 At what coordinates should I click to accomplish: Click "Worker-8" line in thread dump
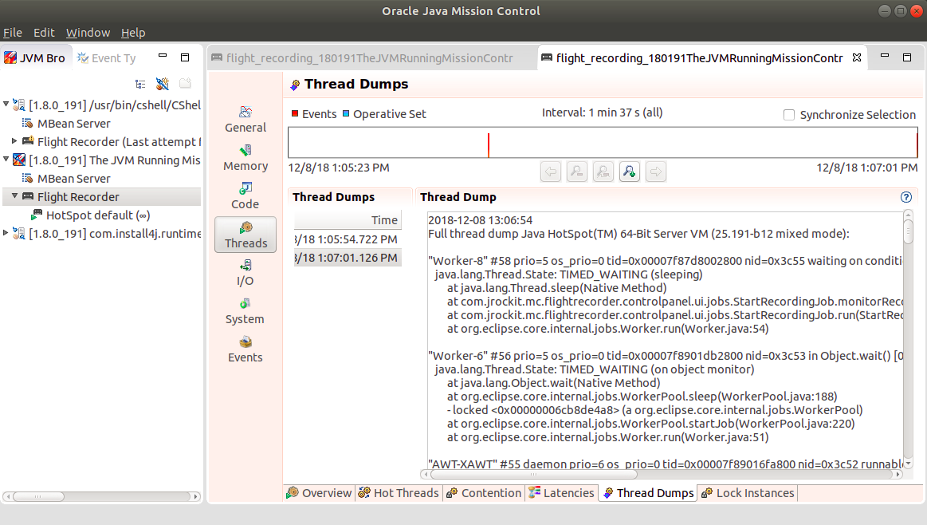(665, 260)
